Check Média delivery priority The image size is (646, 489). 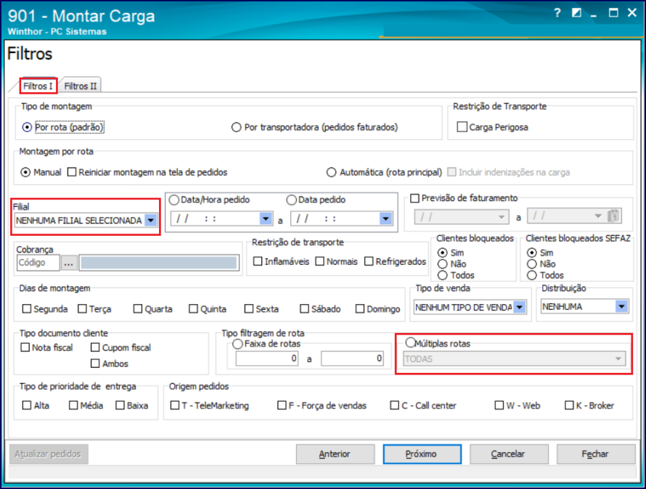point(73,406)
